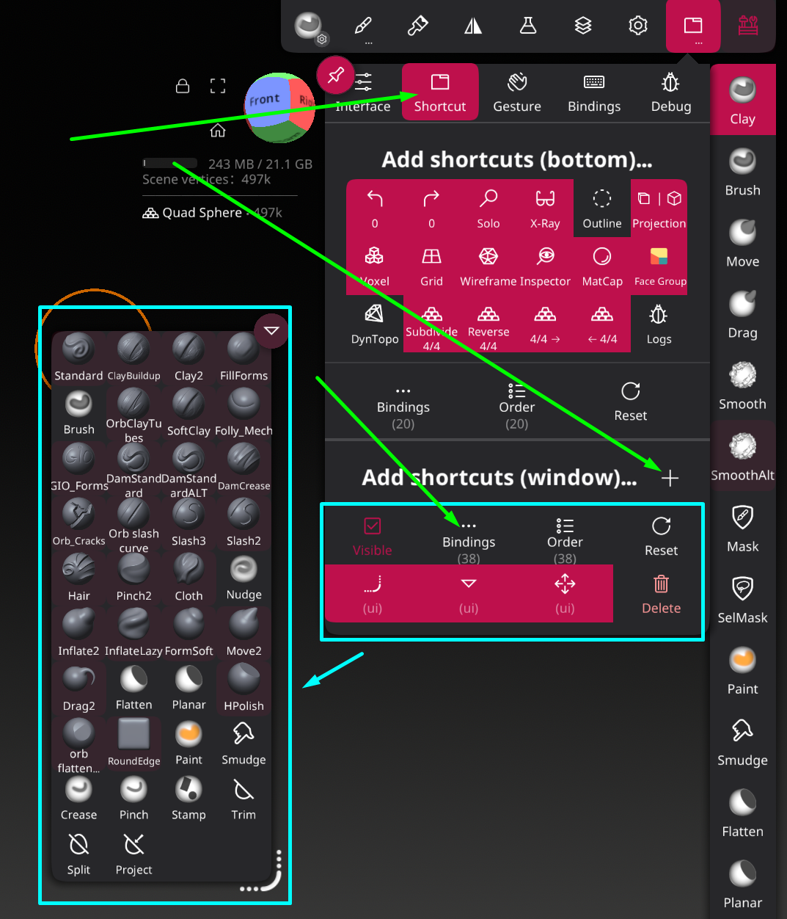Switch to the Gesture tab
The image size is (787, 919).
point(517,92)
